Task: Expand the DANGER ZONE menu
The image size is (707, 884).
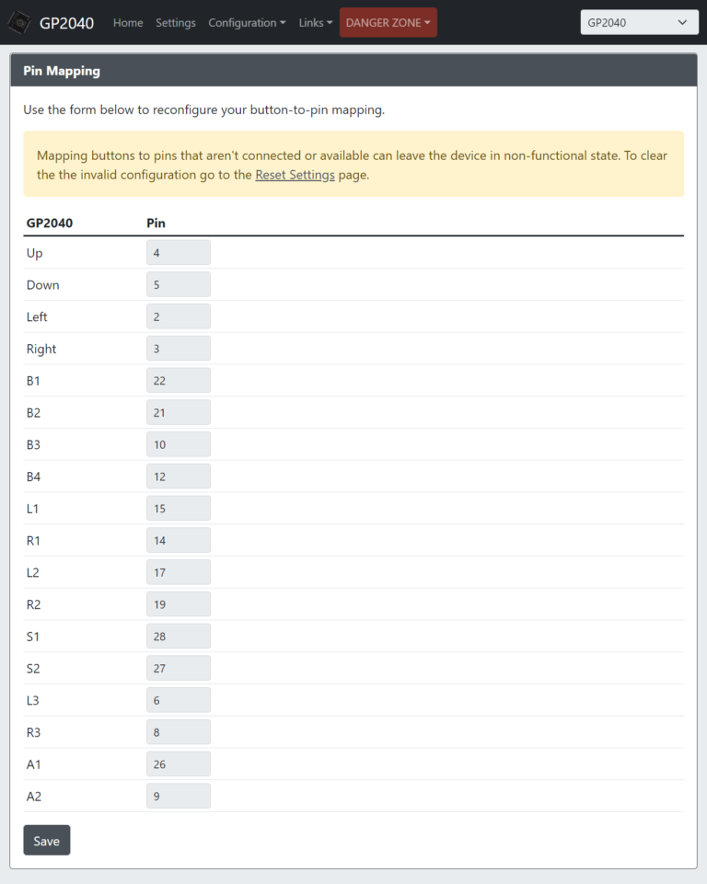Action: coord(388,23)
